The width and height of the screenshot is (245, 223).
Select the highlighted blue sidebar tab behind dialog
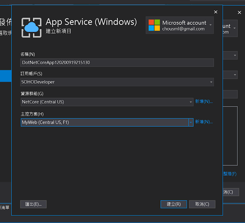click(x=6, y=76)
